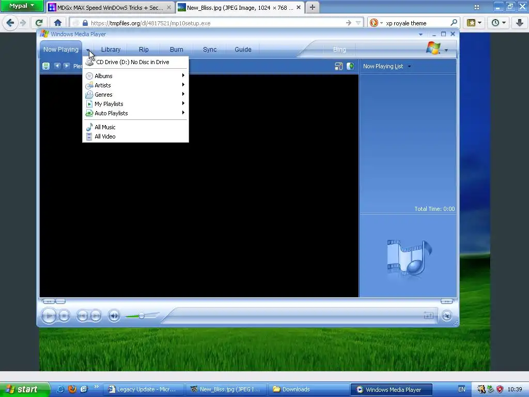Switch to the Guide tab
This screenshot has height=397, width=529.
pos(243,49)
